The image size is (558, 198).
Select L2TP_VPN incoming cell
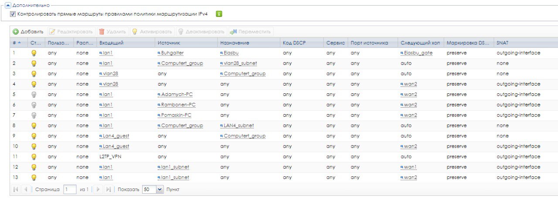[x=110, y=157]
